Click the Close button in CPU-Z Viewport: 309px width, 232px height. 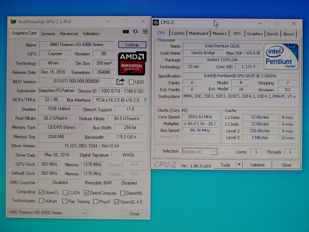pyautogui.click(x=286, y=165)
